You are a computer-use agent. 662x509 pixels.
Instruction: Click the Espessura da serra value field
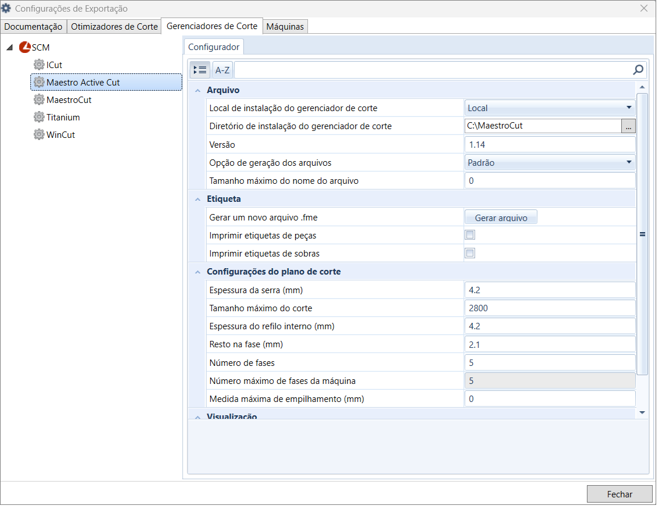[x=550, y=290]
